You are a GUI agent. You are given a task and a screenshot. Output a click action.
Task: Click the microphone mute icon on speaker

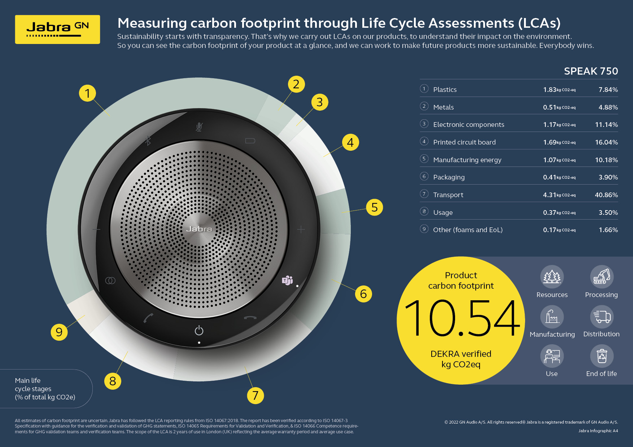click(199, 127)
